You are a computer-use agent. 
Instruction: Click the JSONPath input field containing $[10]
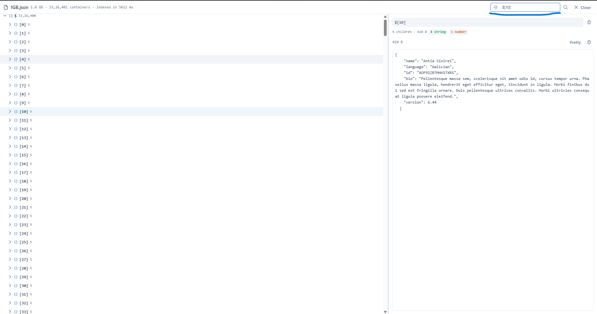point(525,7)
